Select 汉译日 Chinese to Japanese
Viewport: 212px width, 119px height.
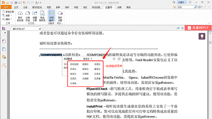pyautogui.click(x=73, y=78)
